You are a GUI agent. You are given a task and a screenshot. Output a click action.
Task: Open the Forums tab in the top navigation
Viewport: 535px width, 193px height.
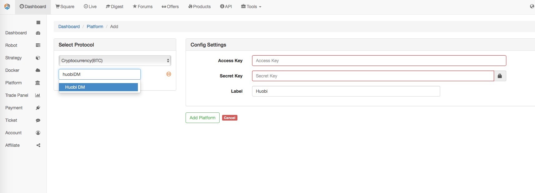143,7
